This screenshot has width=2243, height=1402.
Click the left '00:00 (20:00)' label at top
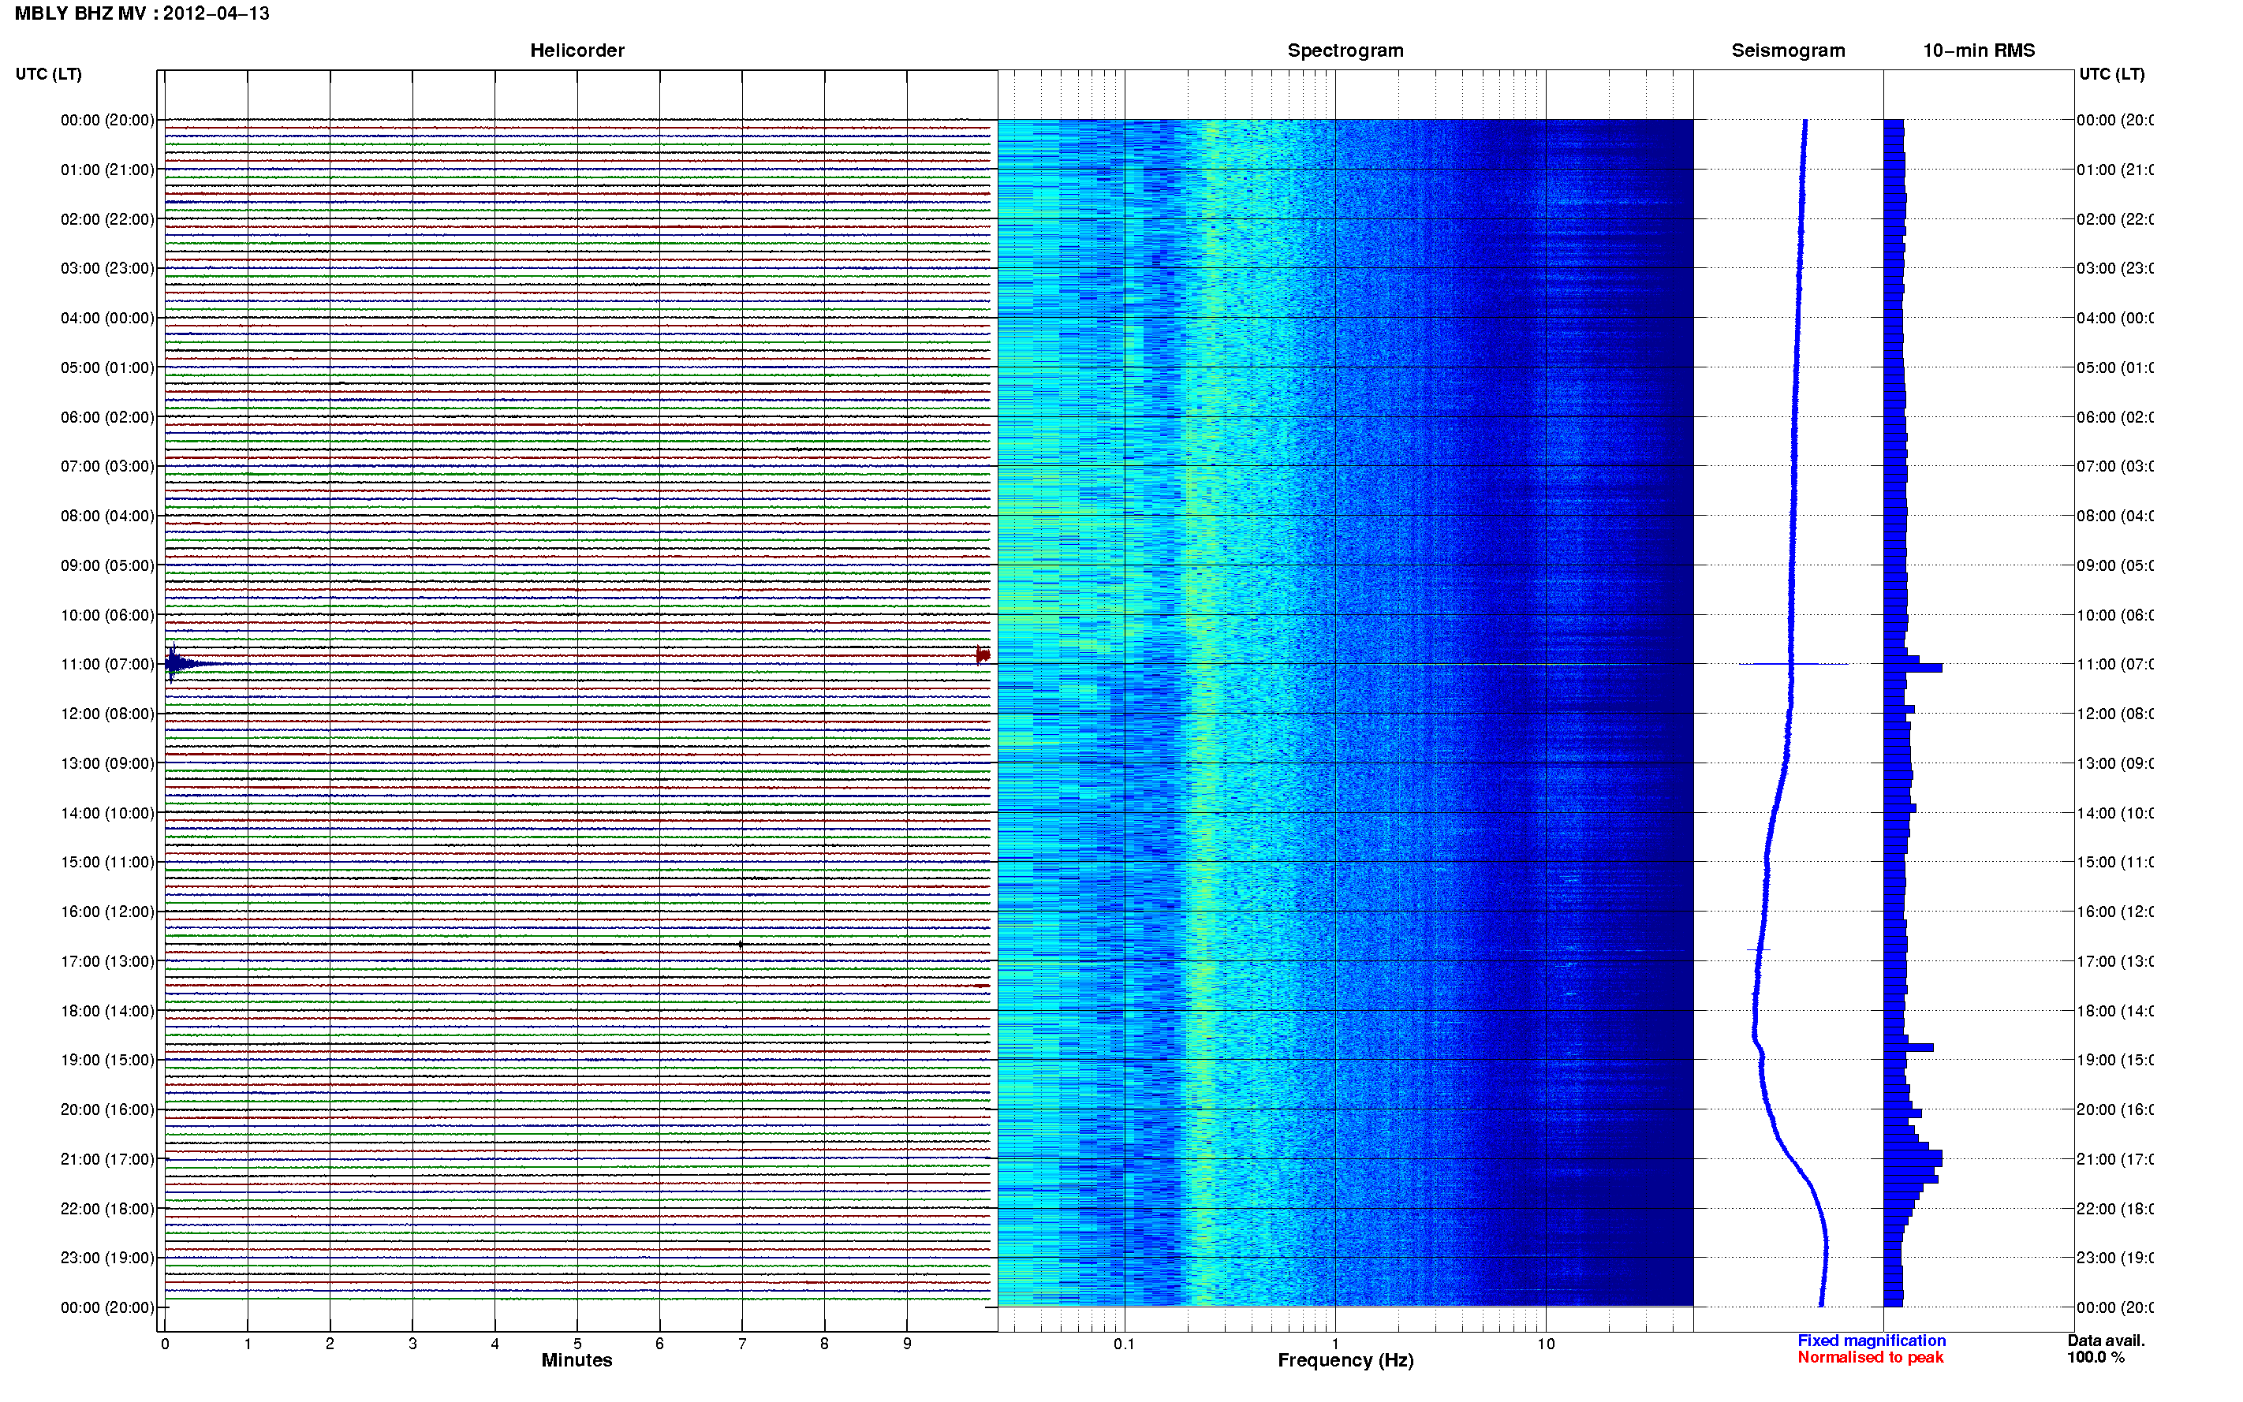tap(107, 120)
